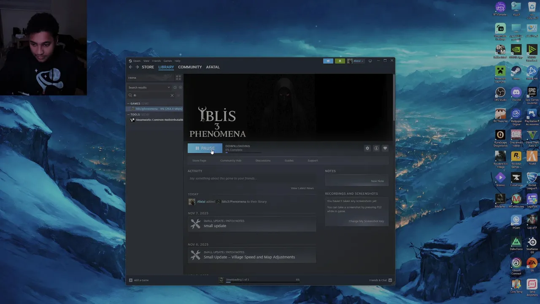Open the View menu

[146, 61]
